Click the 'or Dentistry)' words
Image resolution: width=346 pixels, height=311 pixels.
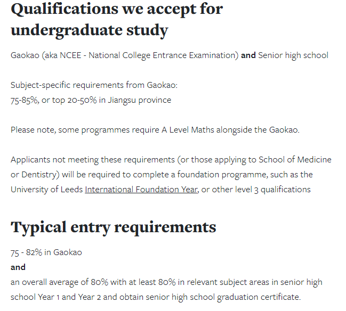(35, 175)
